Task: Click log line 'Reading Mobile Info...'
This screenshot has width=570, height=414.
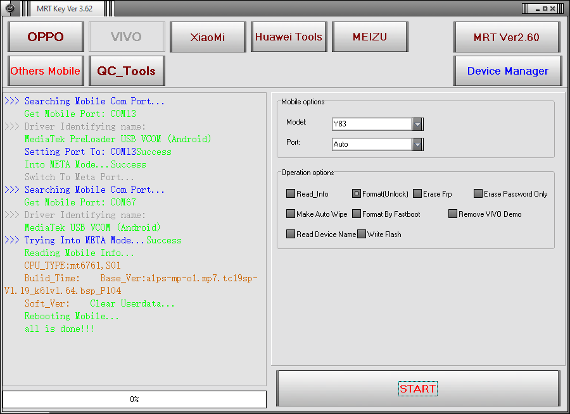Action: [x=79, y=253]
